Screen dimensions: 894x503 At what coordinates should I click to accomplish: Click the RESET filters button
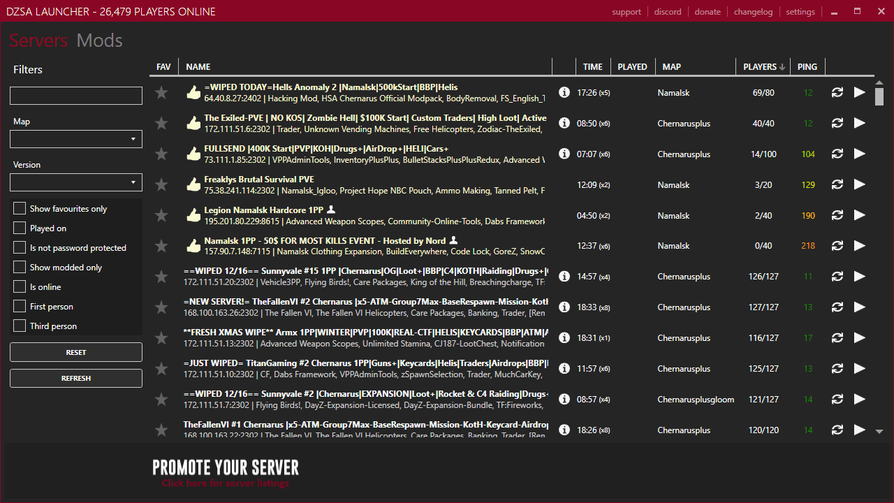click(x=76, y=352)
